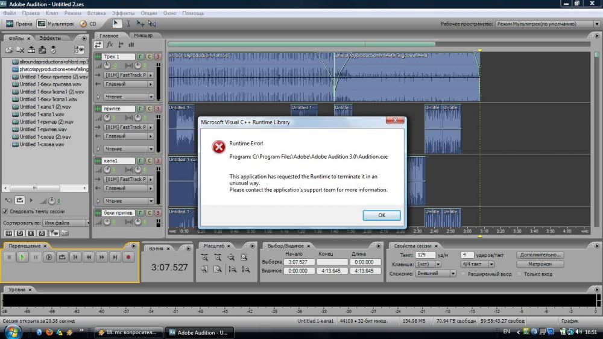Adjust припев track pan knob
This screenshot has width=603, height=339.
[137, 118]
